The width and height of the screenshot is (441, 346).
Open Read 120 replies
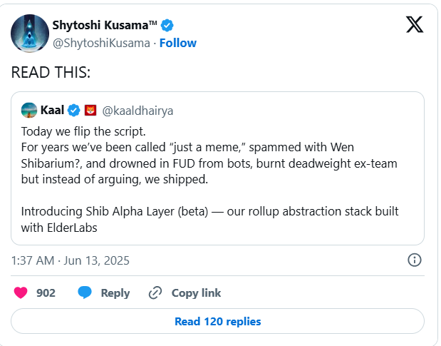click(217, 321)
